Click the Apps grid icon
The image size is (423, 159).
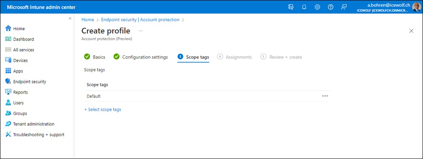(8, 71)
